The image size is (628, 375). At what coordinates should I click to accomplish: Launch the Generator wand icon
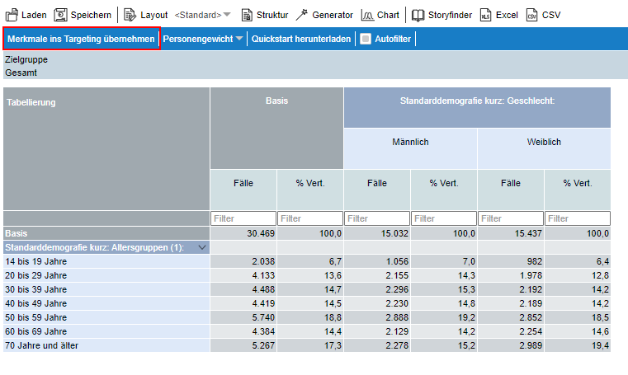click(302, 15)
